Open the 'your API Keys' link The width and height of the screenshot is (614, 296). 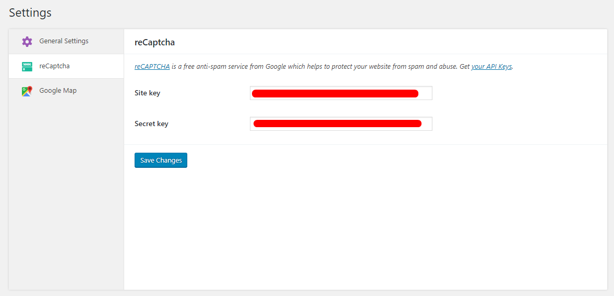pyautogui.click(x=491, y=67)
